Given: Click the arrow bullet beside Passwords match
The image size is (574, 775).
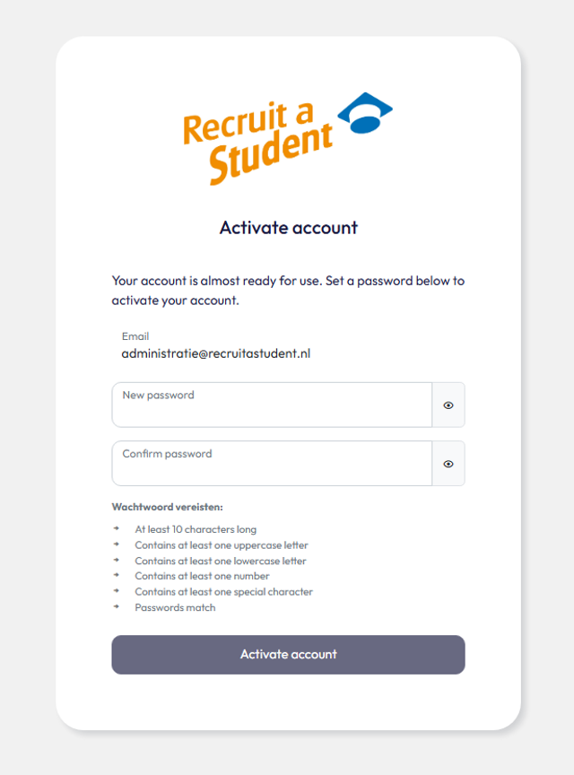Looking at the screenshot, I should tap(117, 606).
